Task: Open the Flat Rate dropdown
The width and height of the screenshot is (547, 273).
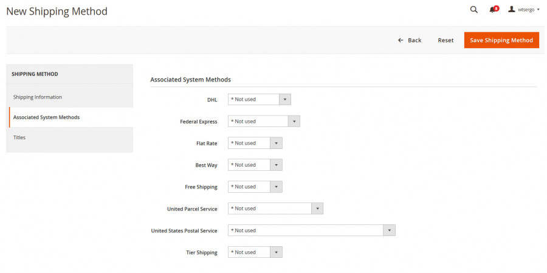Action: pyautogui.click(x=255, y=143)
